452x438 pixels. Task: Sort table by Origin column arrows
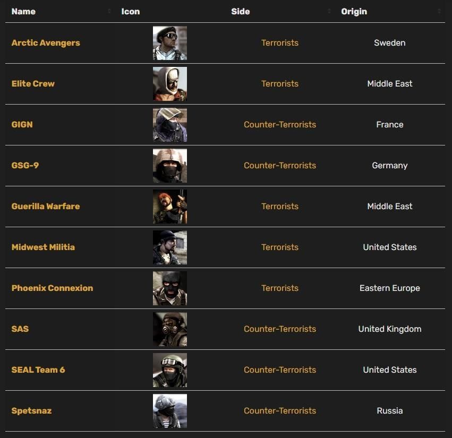tap(439, 12)
